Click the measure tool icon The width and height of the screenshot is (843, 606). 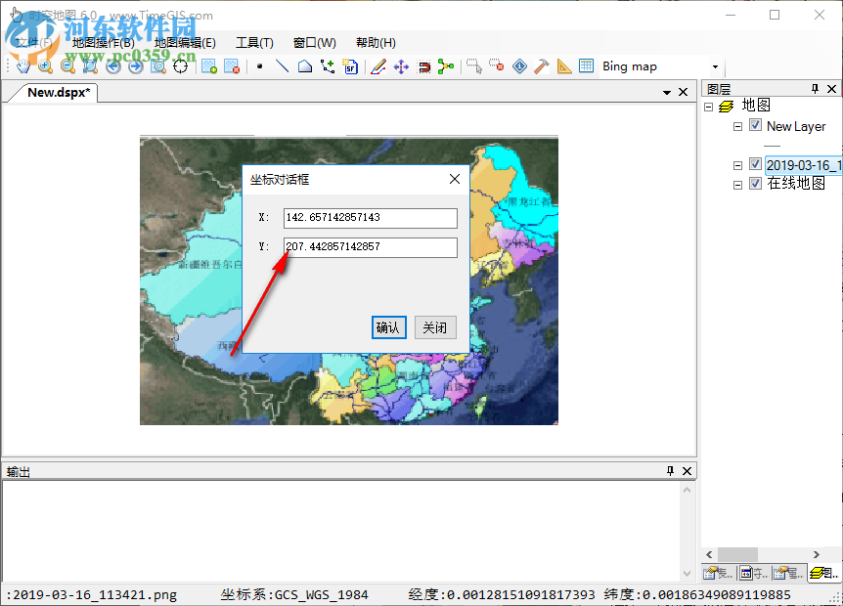pyautogui.click(x=564, y=65)
